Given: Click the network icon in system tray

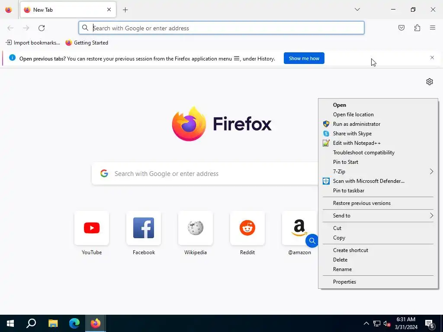Looking at the screenshot, I should [x=377, y=323].
